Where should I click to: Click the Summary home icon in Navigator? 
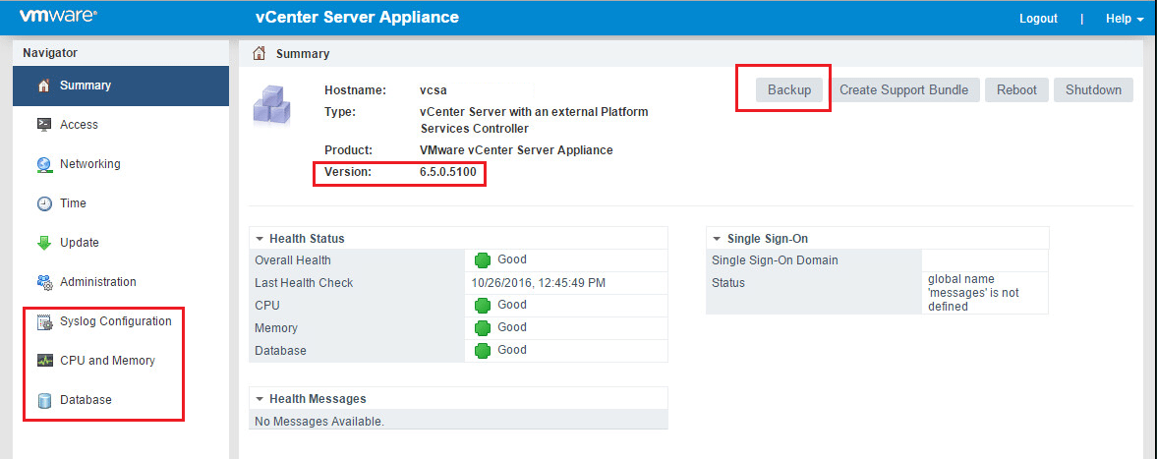click(x=43, y=86)
